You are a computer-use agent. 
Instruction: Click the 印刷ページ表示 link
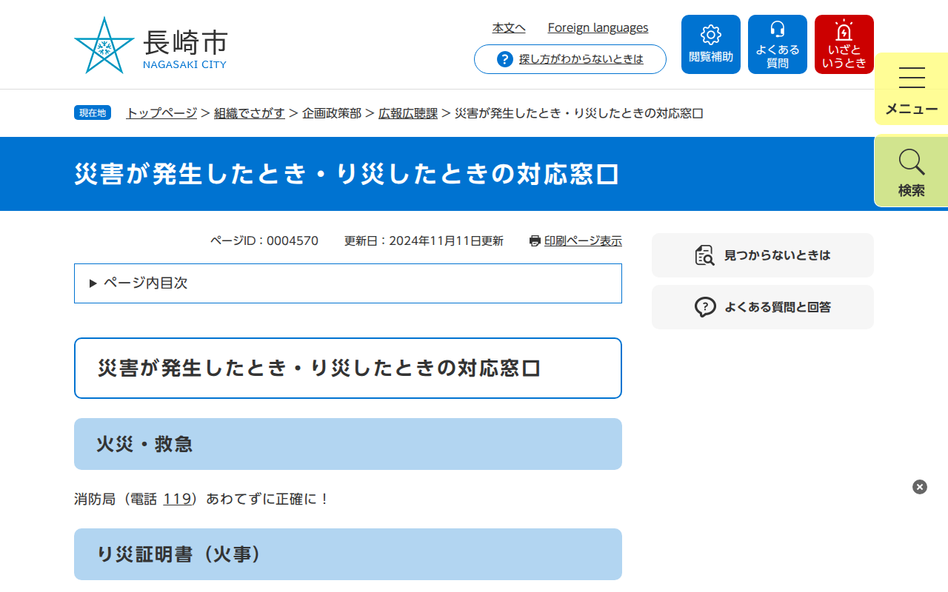[x=583, y=240]
